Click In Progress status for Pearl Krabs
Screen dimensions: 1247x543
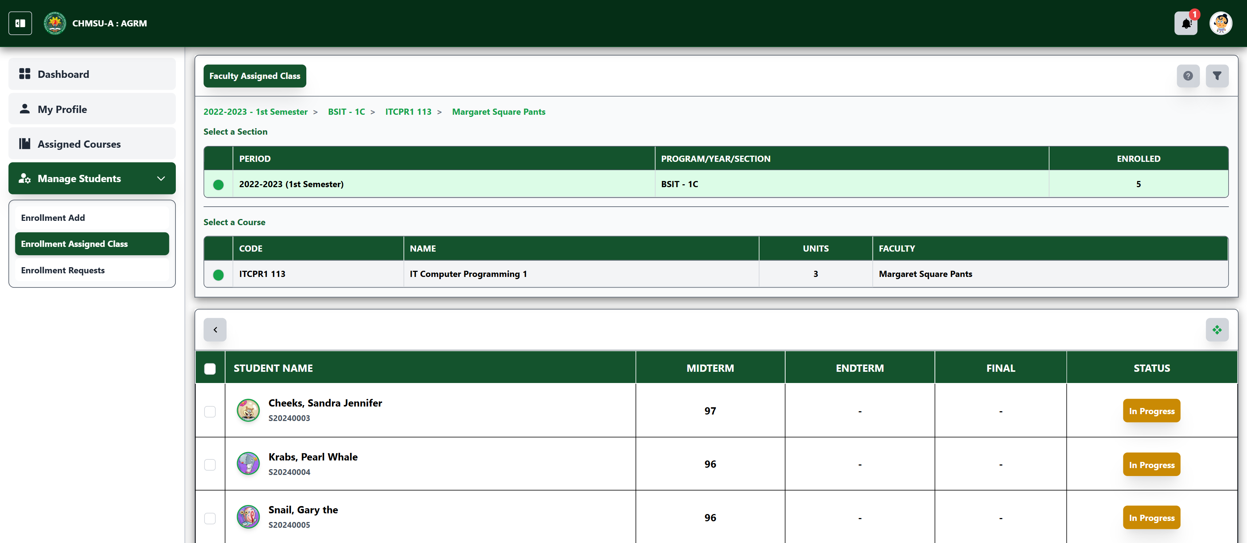click(1152, 465)
